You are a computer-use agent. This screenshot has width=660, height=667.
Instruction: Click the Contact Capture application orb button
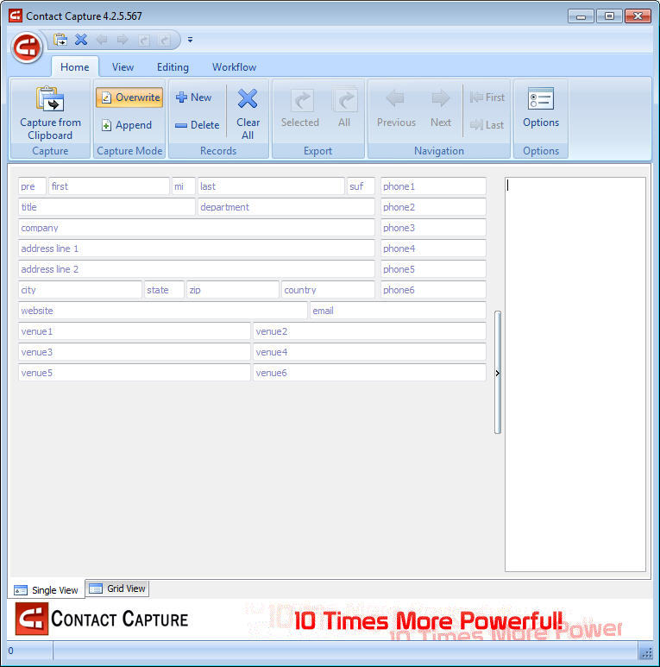click(x=27, y=47)
